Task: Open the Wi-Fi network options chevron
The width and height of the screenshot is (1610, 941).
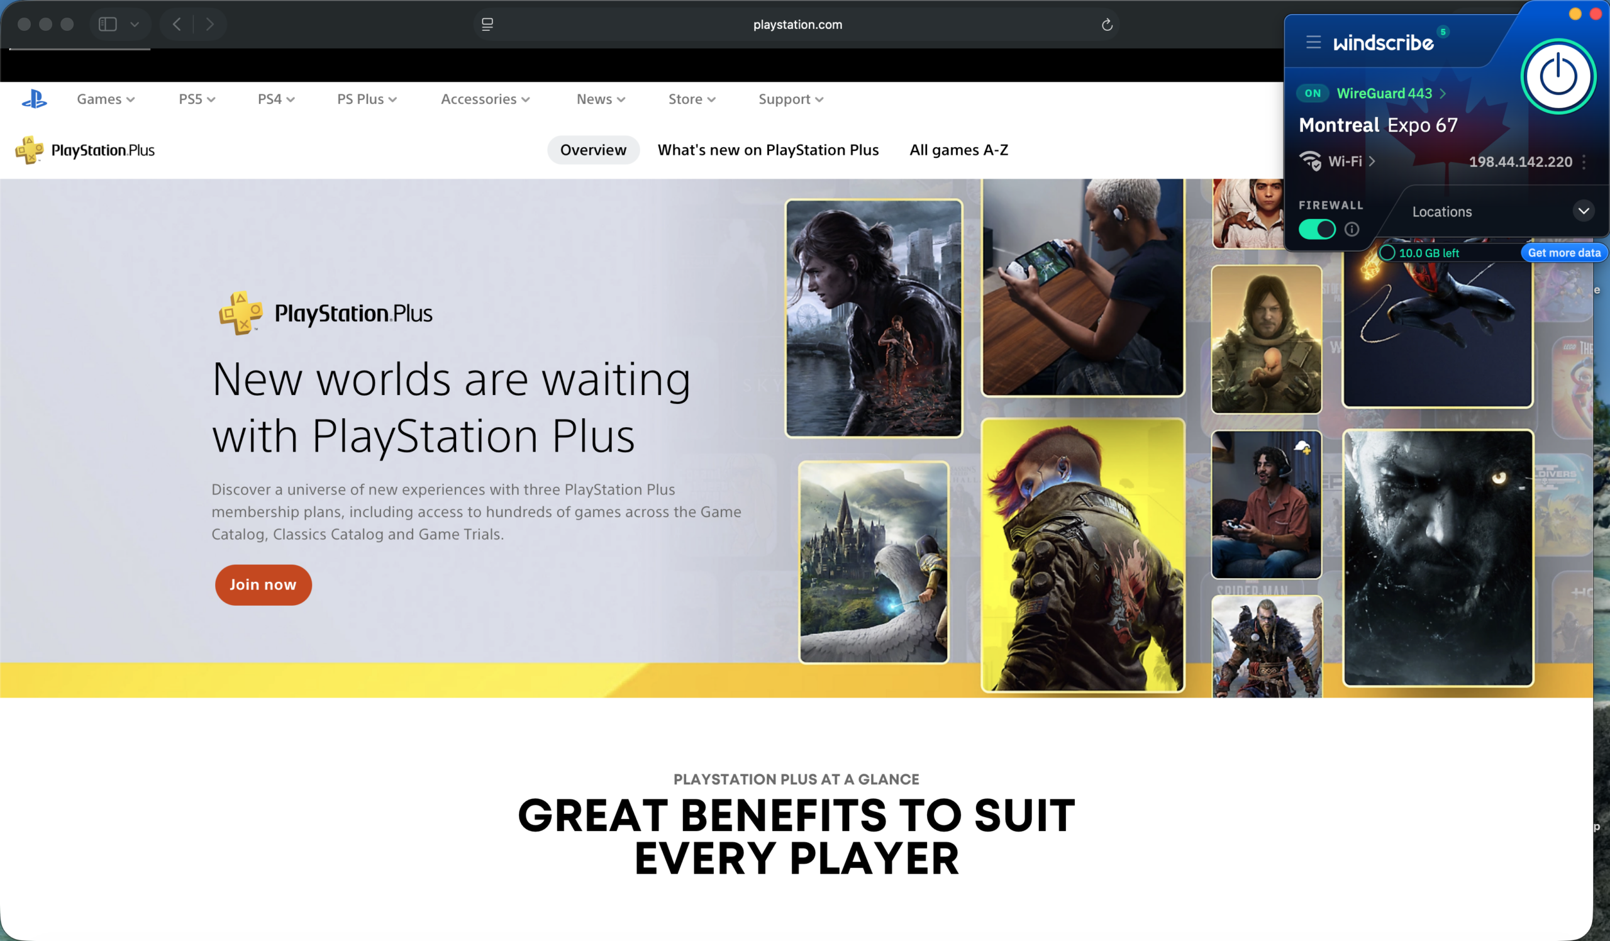Action: coord(1372,161)
